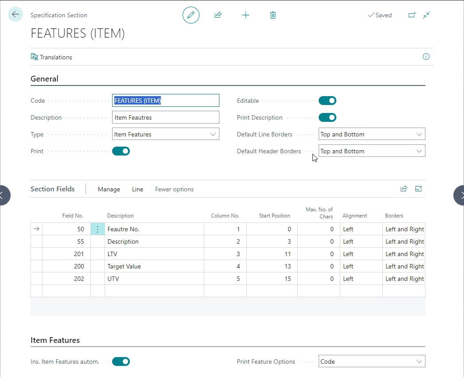Expand Section Fields to full screen

pyautogui.click(x=418, y=189)
